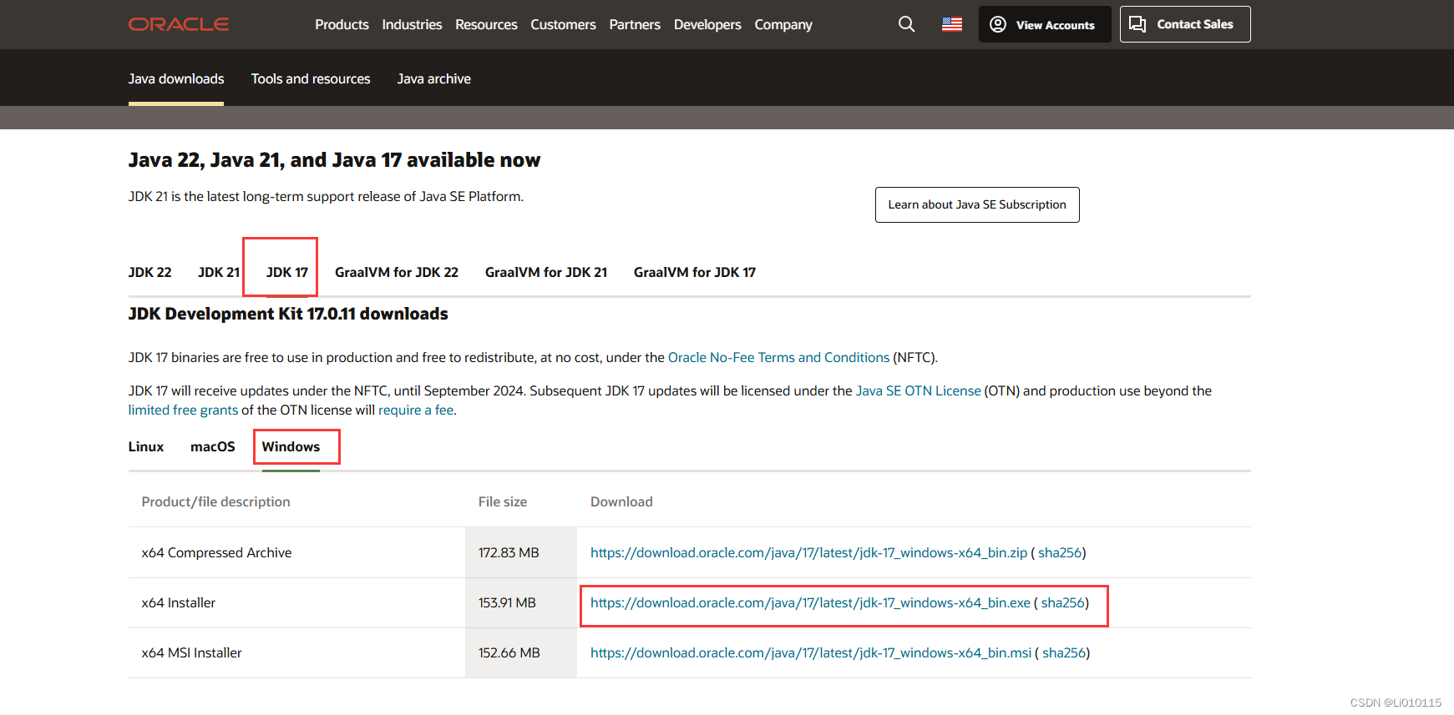The width and height of the screenshot is (1454, 715).
Task: Switch to Tools and resources tab
Action: click(311, 78)
